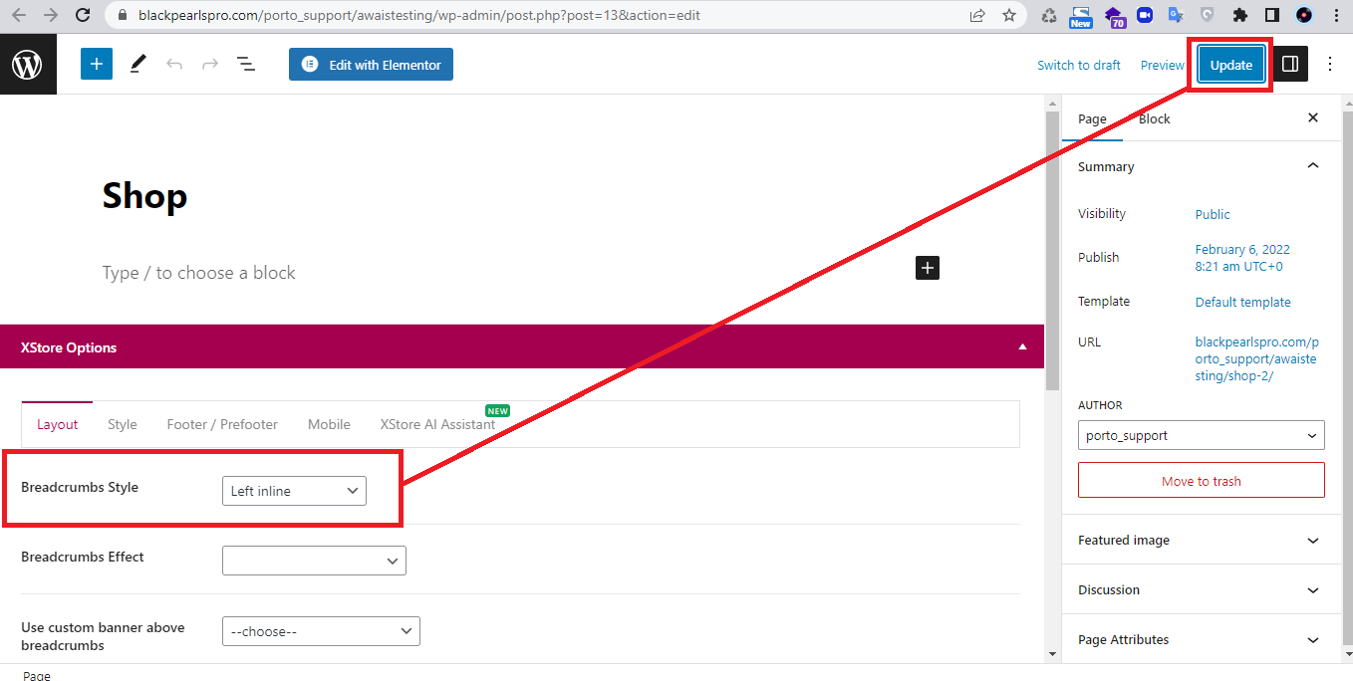Click the browser profile avatar
The image size is (1353, 681).
pyautogui.click(x=1304, y=15)
